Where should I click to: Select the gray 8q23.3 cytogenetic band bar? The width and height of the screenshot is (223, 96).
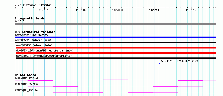[115, 24]
